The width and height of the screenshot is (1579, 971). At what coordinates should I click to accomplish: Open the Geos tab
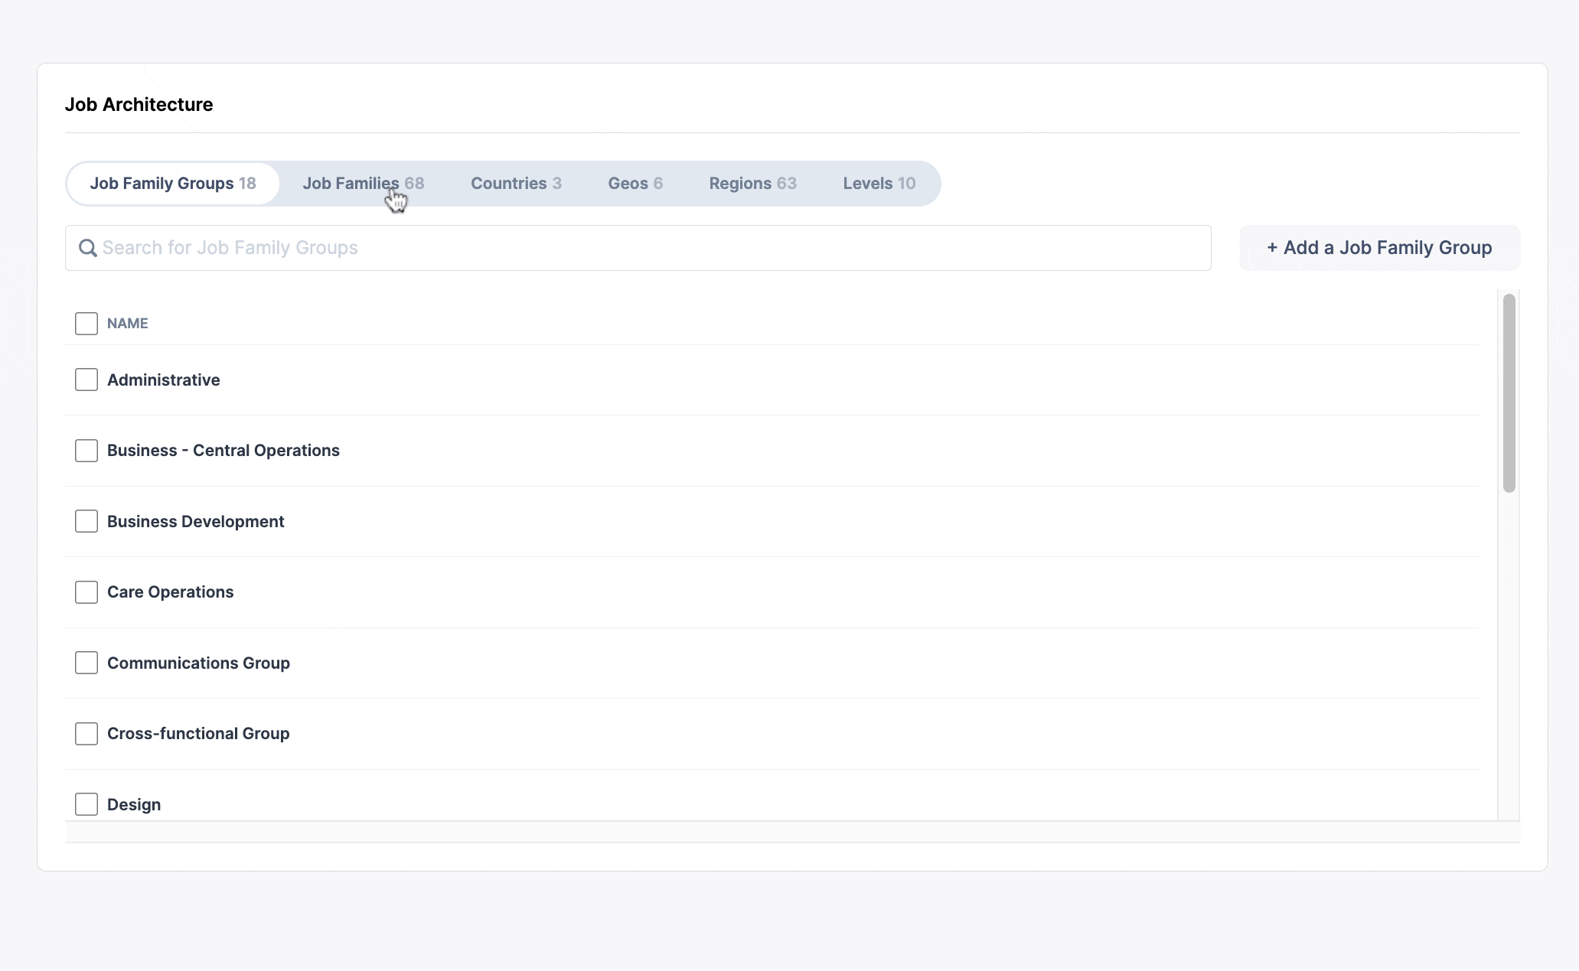pyautogui.click(x=635, y=184)
